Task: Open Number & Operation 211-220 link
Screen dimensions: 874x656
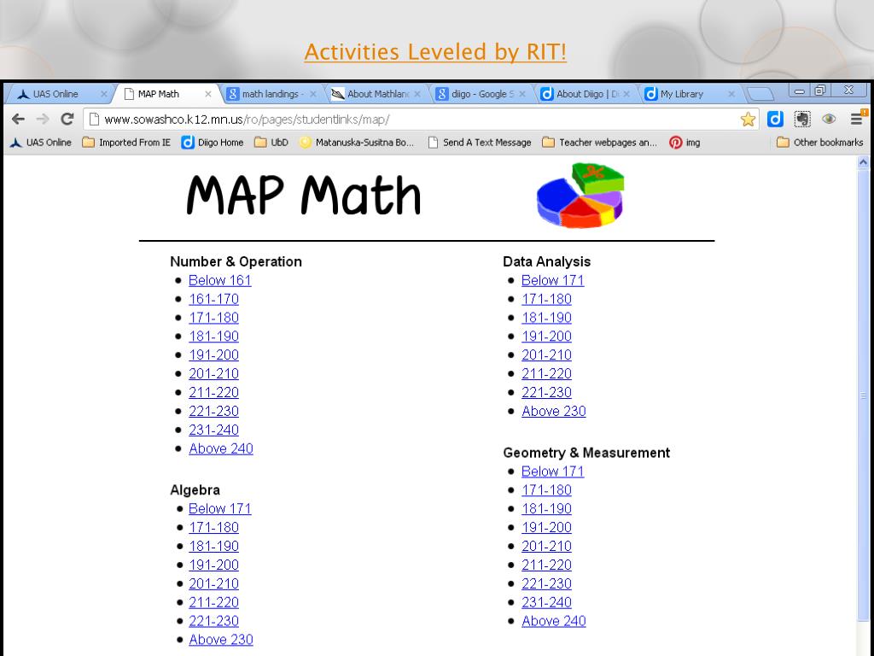Action: tap(213, 392)
